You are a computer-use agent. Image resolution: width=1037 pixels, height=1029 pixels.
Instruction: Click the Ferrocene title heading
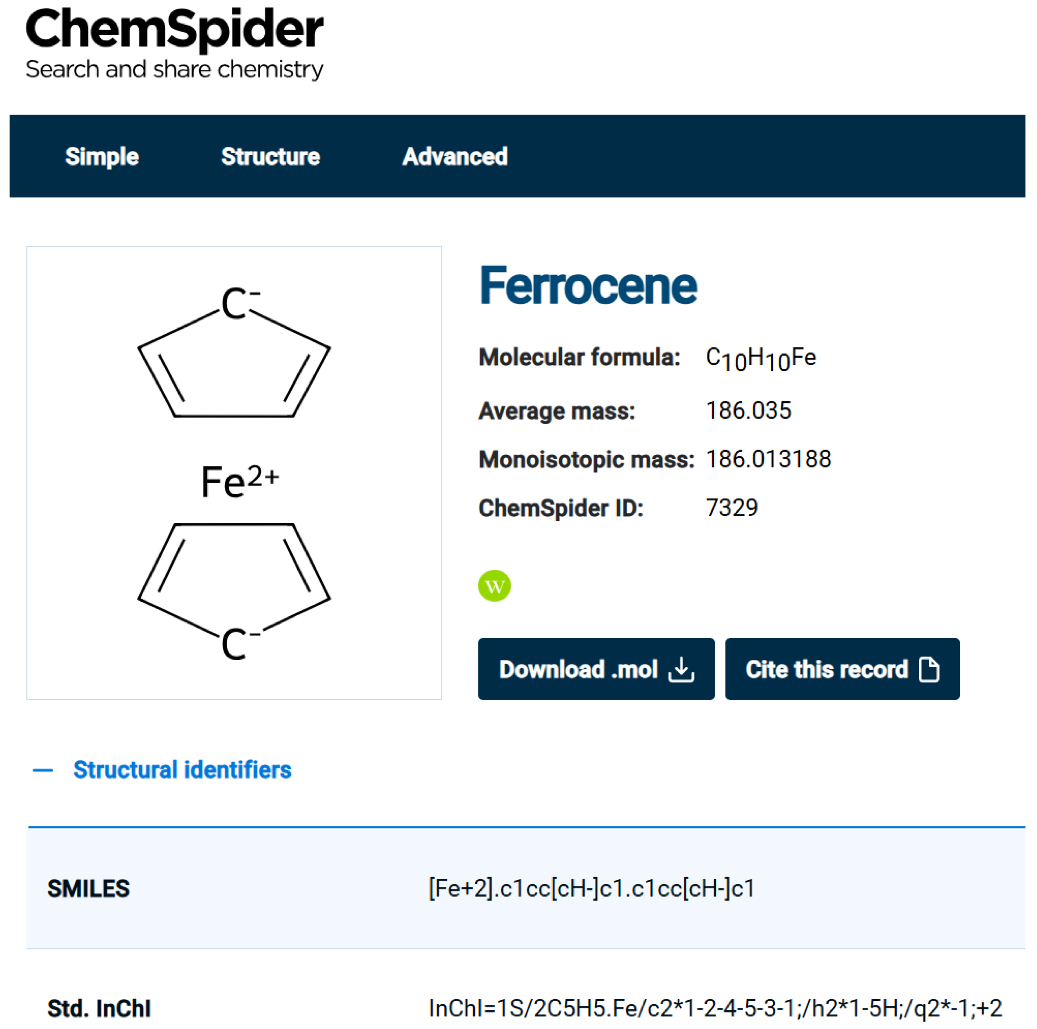pyautogui.click(x=588, y=286)
